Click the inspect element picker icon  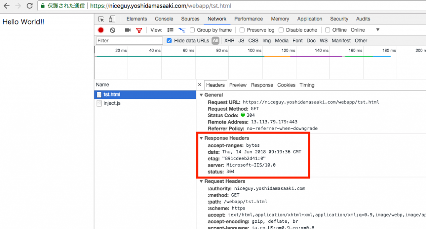pyautogui.click(x=101, y=19)
